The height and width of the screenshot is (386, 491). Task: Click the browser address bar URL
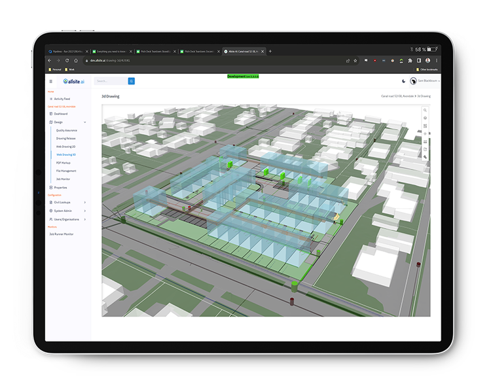110,61
